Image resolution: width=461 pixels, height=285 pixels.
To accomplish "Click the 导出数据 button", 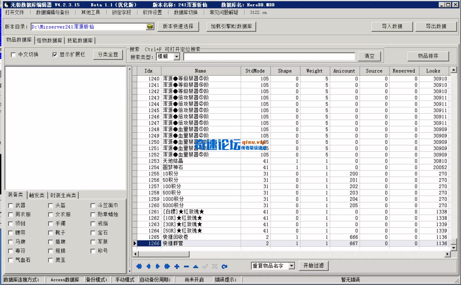I will [436, 26].
